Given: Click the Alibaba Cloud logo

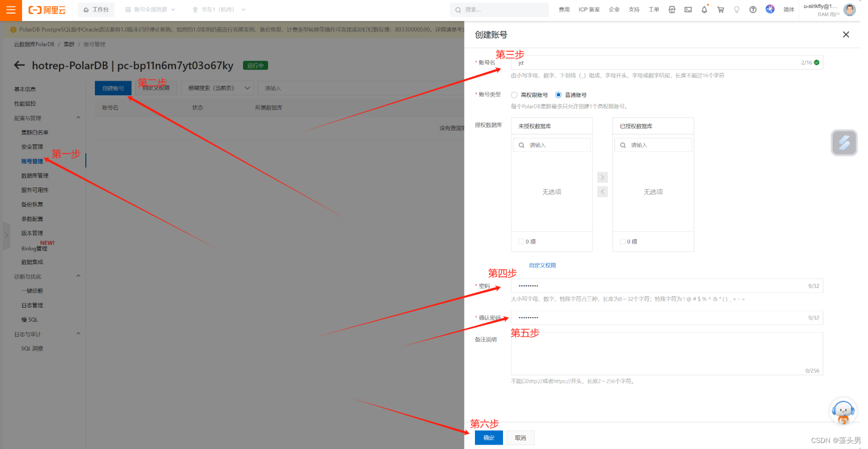Looking at the screenshot, I should pyautogui.click(x=47, y=10).
